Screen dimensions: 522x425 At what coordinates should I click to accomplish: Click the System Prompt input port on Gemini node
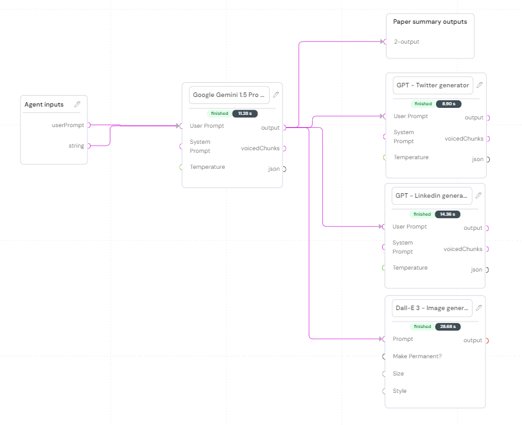coord(181,146)
